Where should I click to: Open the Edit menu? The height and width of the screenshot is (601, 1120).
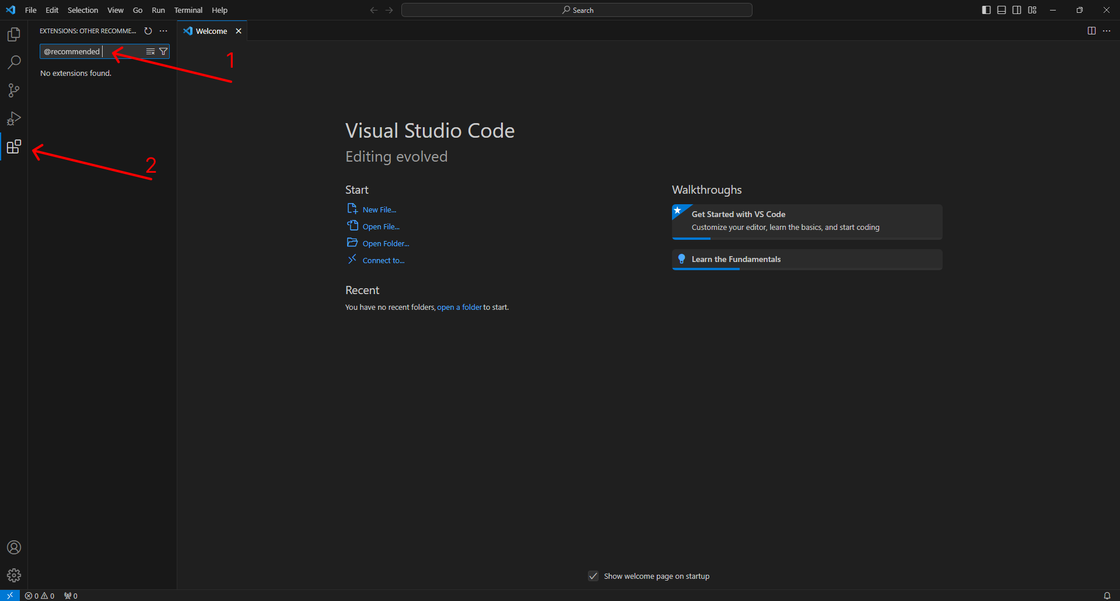point(52,10)
